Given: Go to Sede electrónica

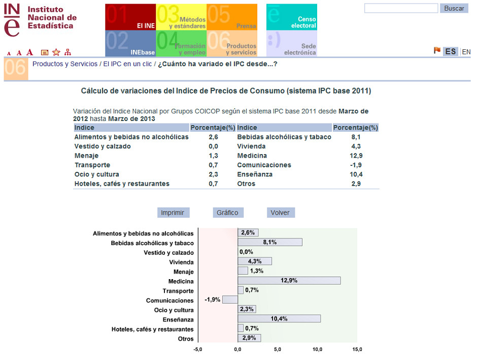Looking at the screenshot, I should click(x=292, y=43).
